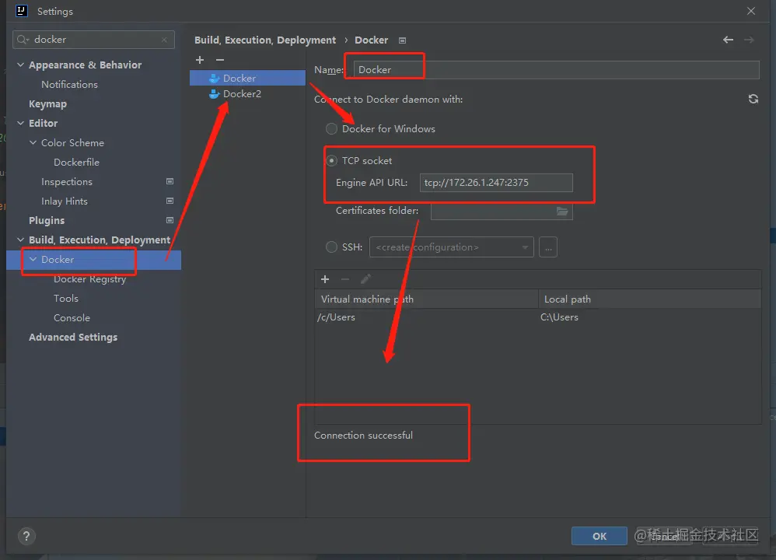The width and height of the screenshot is (776, 560).
Task: Focus the settings search field
Action: (93, 40)
